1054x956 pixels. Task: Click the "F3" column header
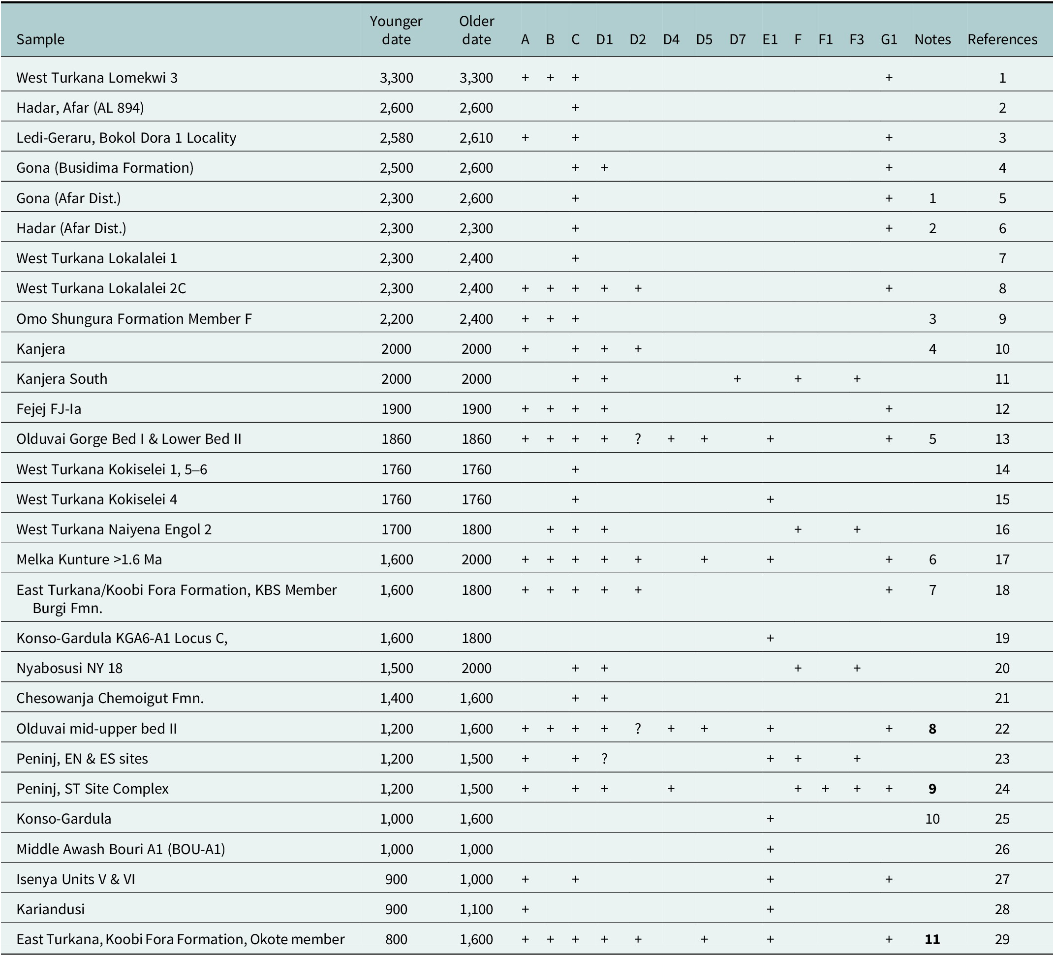click(856, 40)
